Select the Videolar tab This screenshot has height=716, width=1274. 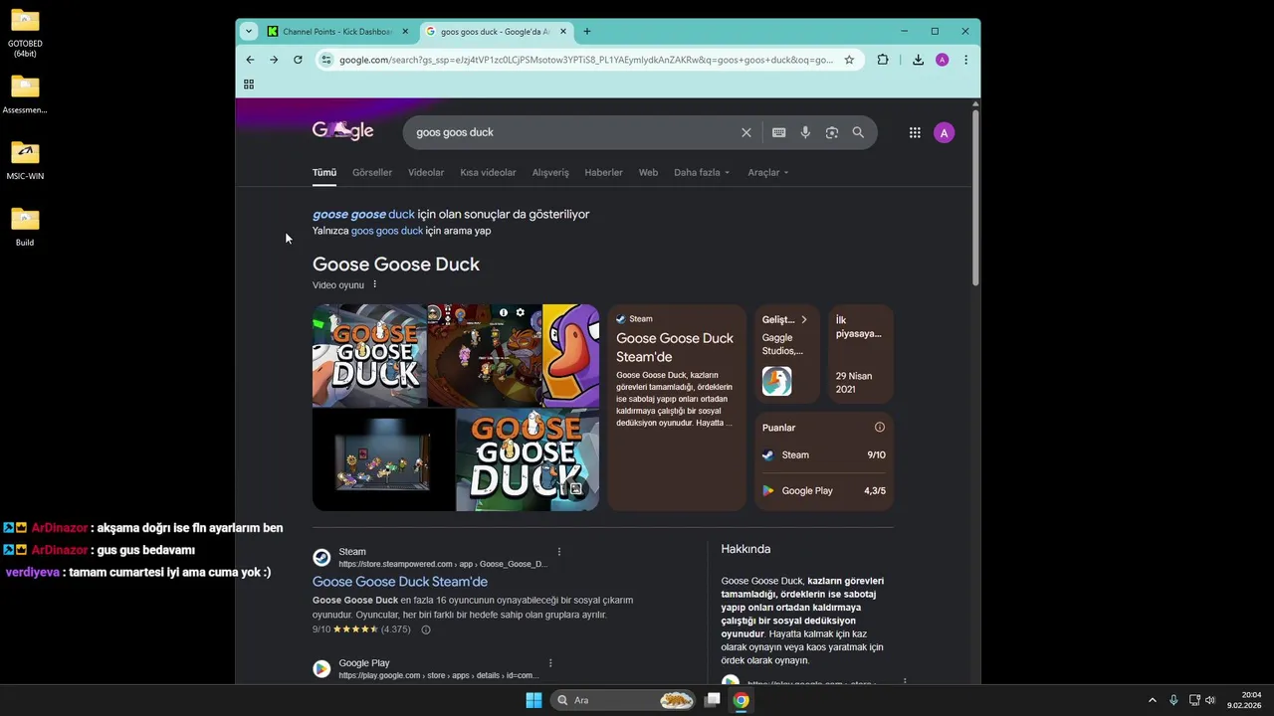click(x=426, y=172)
